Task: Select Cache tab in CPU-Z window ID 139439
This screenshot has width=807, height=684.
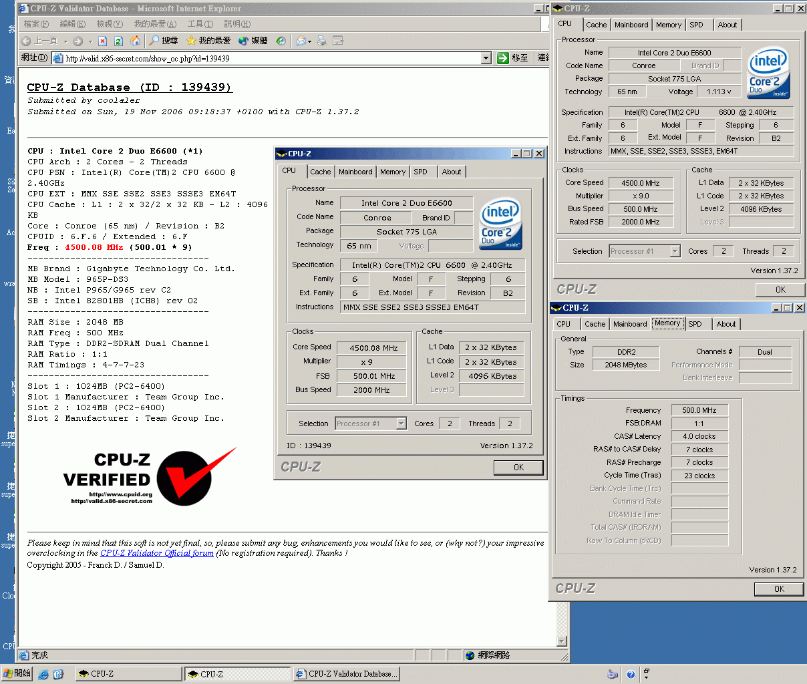Action: [x=321, y=172]
